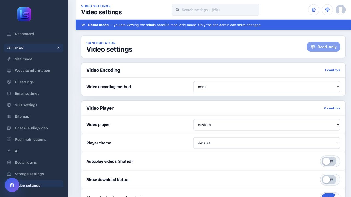
Task: Open Video encoding method dropdown
Action: [x=267, y=87]
